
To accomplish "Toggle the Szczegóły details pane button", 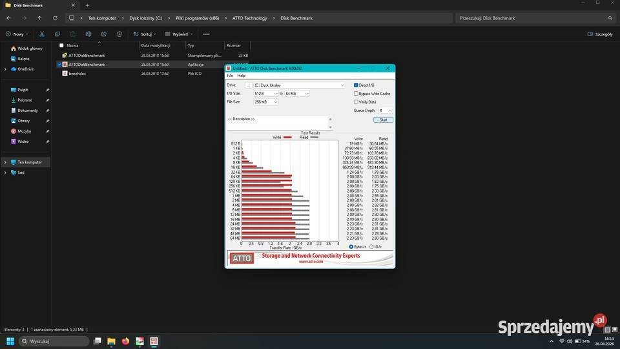I will pos(600,34).
